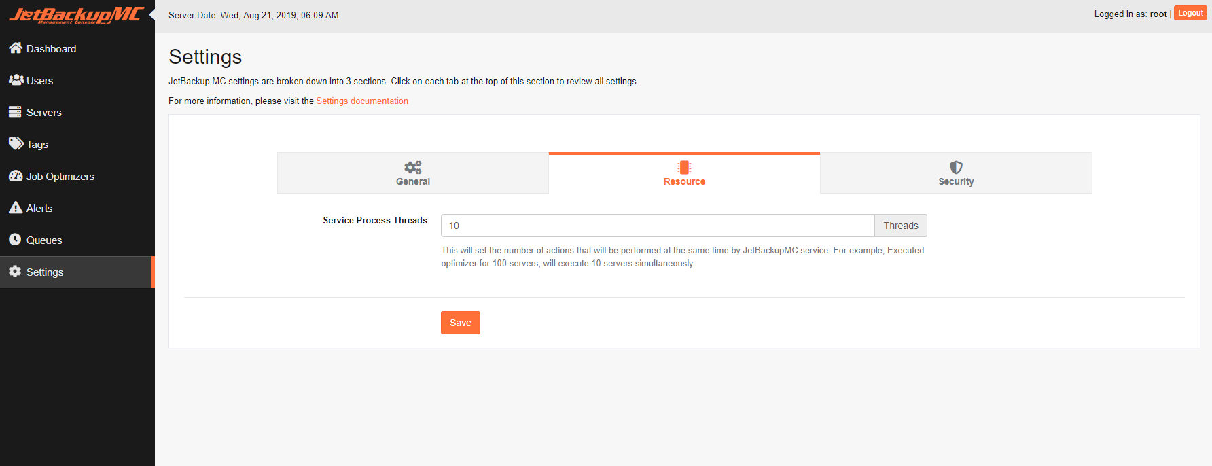Open the Job Optimizers menu item
1212x466 pixels.
tap(77, 176)
